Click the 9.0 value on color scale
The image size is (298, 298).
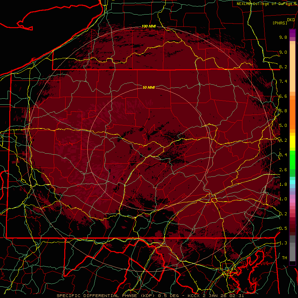point(283,52)
